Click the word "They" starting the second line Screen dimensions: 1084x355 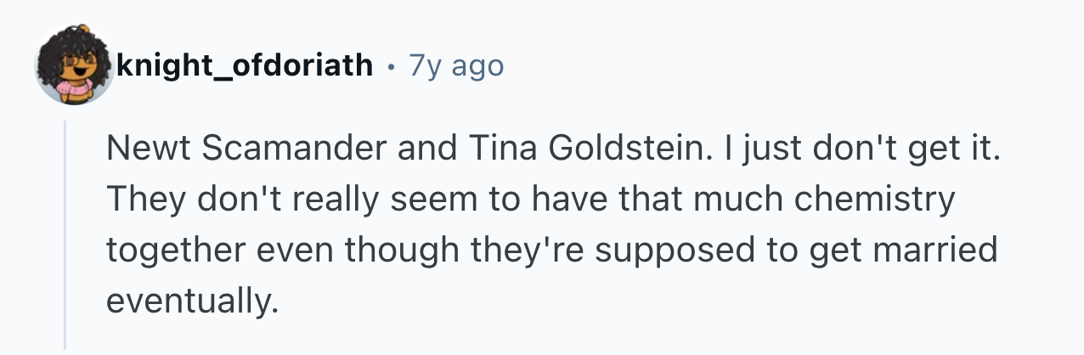point(140,202)
